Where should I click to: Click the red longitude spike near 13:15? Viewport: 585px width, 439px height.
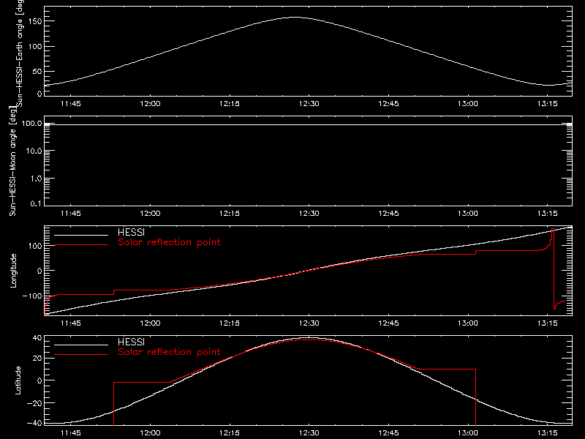tap(553, 269)
